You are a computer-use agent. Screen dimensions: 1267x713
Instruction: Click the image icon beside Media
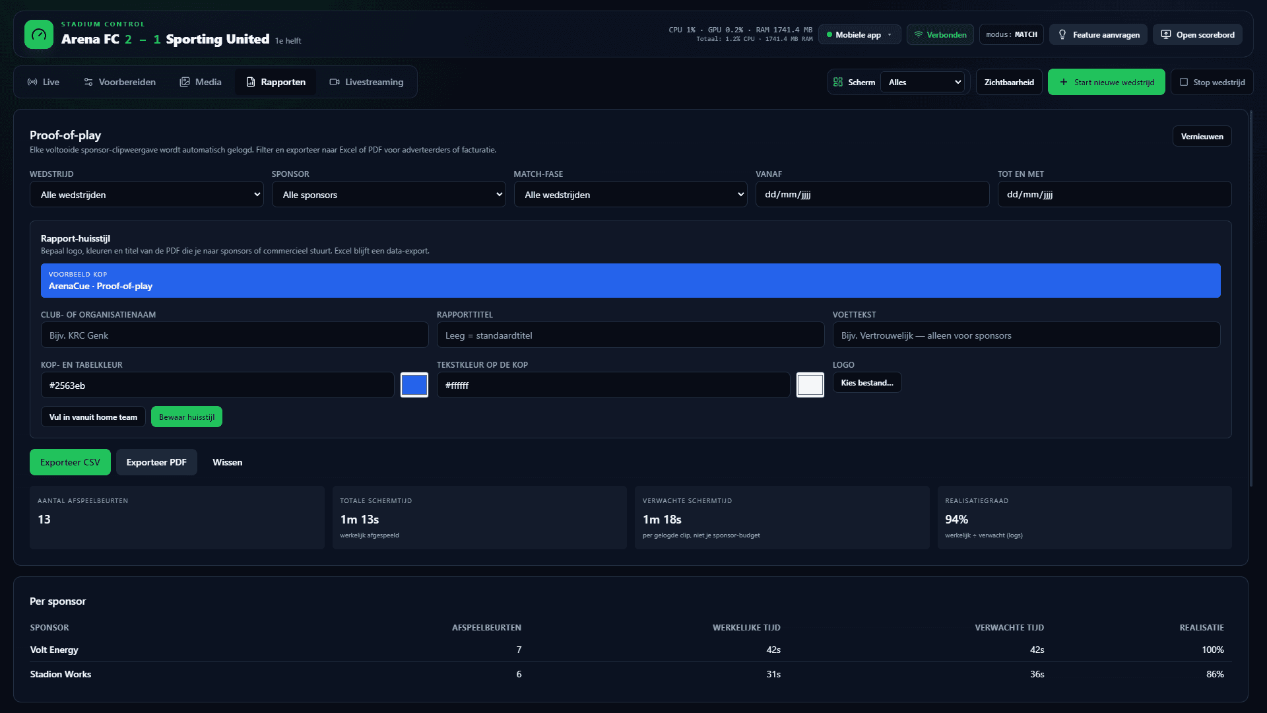(185, 82)
